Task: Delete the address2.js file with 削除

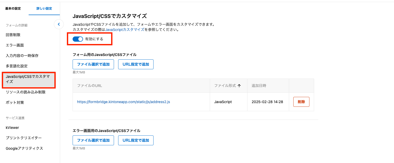Action: coord(301,102)
